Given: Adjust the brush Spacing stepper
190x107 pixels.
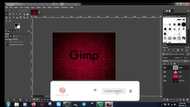Looking at the screenshot, I should (189, 47).
